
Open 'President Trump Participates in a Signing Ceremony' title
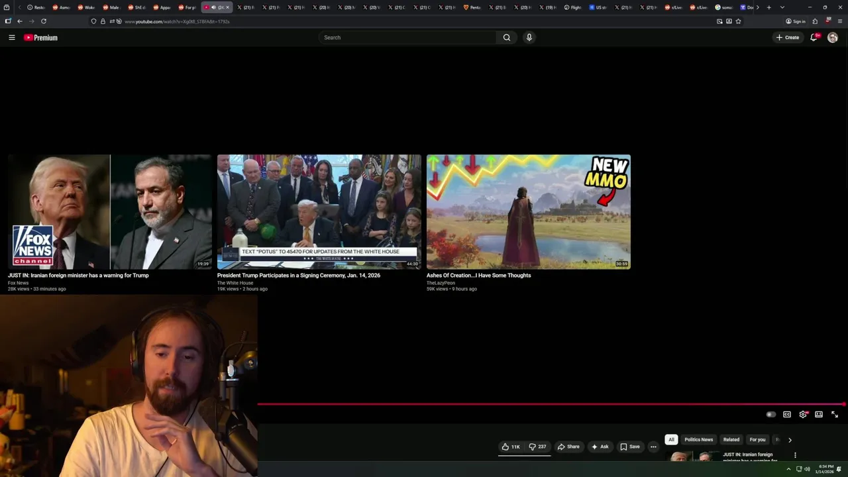[x=299, y=276]
